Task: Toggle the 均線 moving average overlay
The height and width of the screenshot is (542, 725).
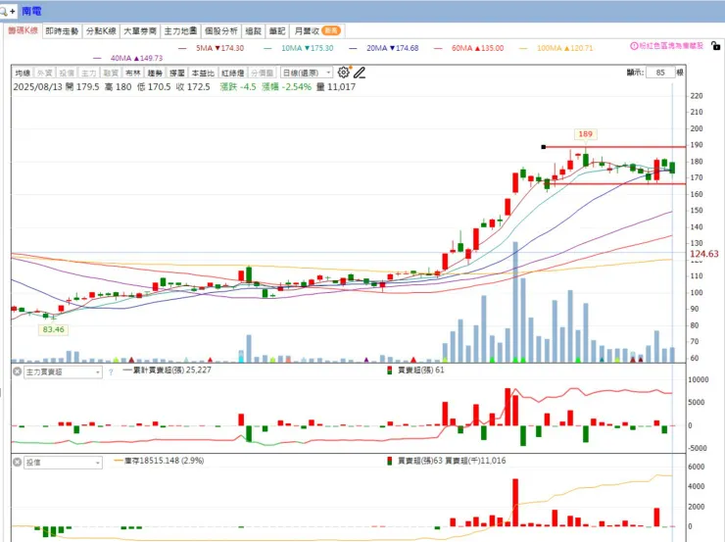Action: coord(23,74)
